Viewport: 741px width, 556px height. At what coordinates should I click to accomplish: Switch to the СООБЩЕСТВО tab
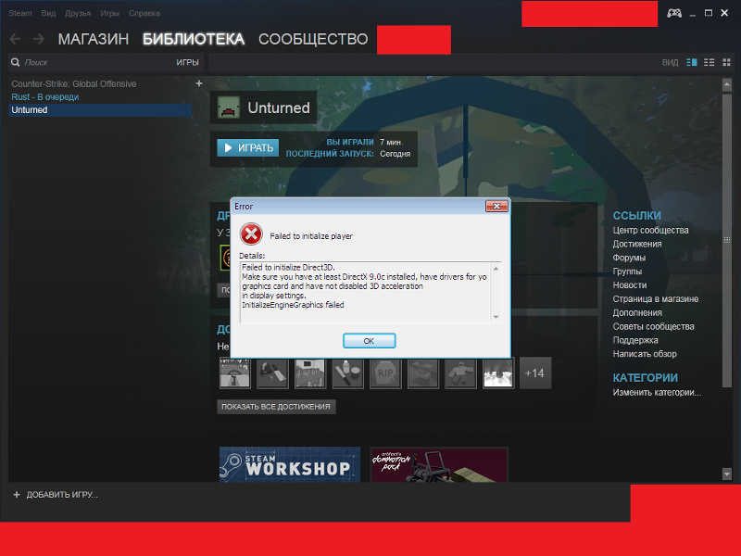pos(313,39)
